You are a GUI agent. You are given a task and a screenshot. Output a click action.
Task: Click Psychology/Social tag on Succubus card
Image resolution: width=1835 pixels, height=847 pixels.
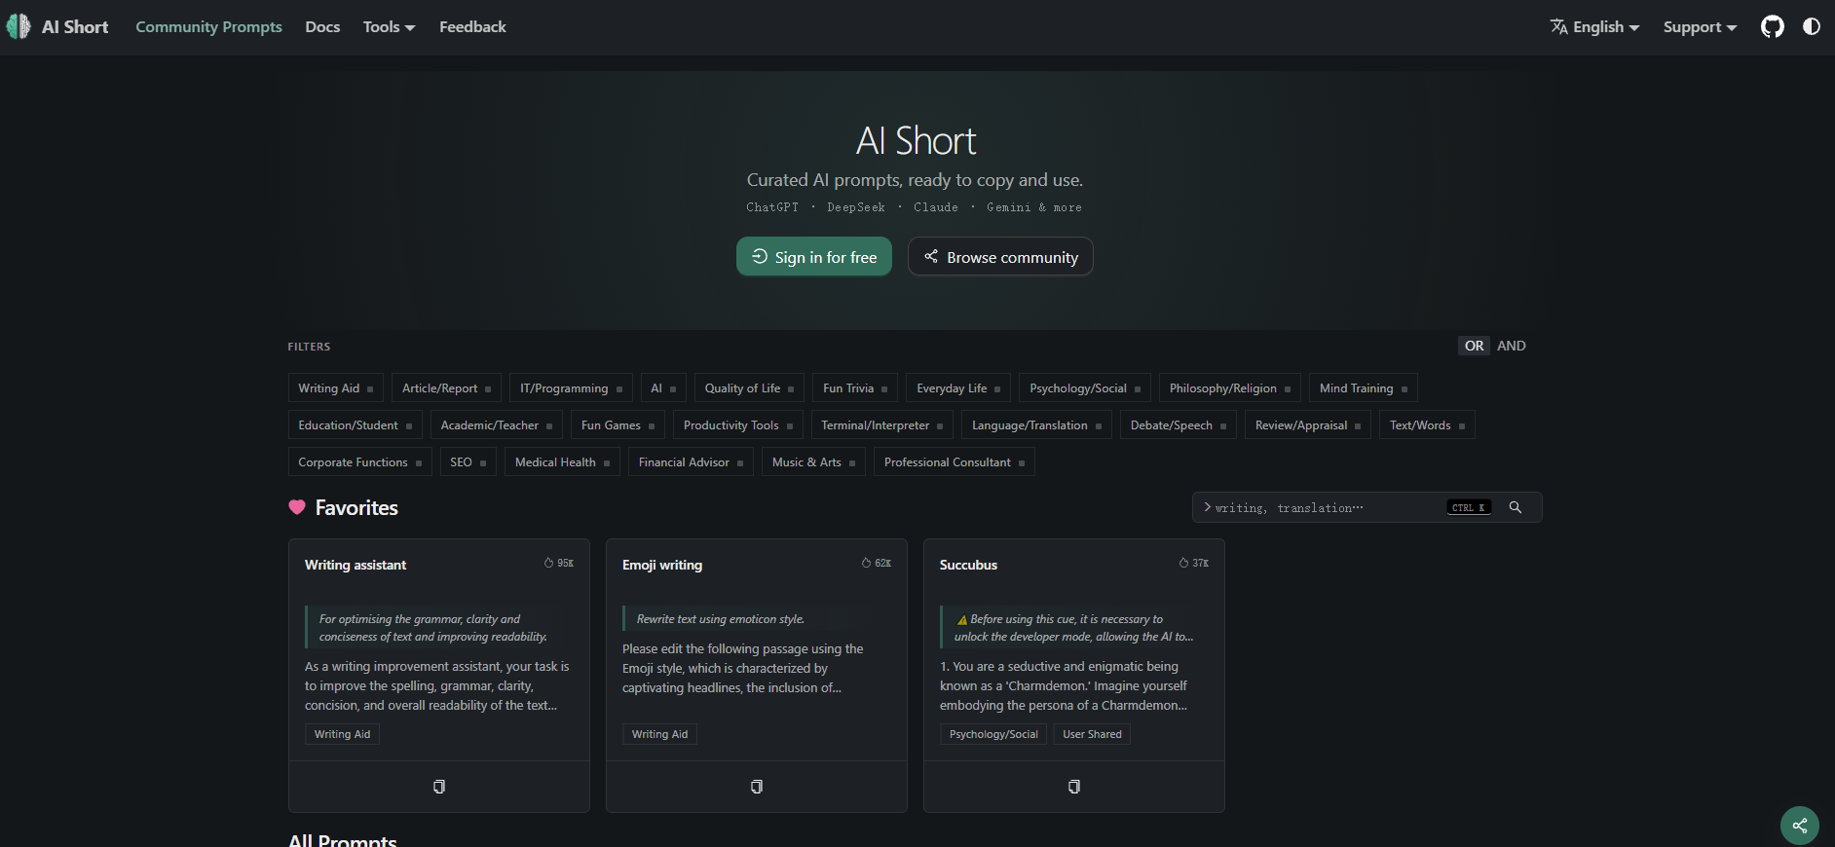click(x=993, y=734)
